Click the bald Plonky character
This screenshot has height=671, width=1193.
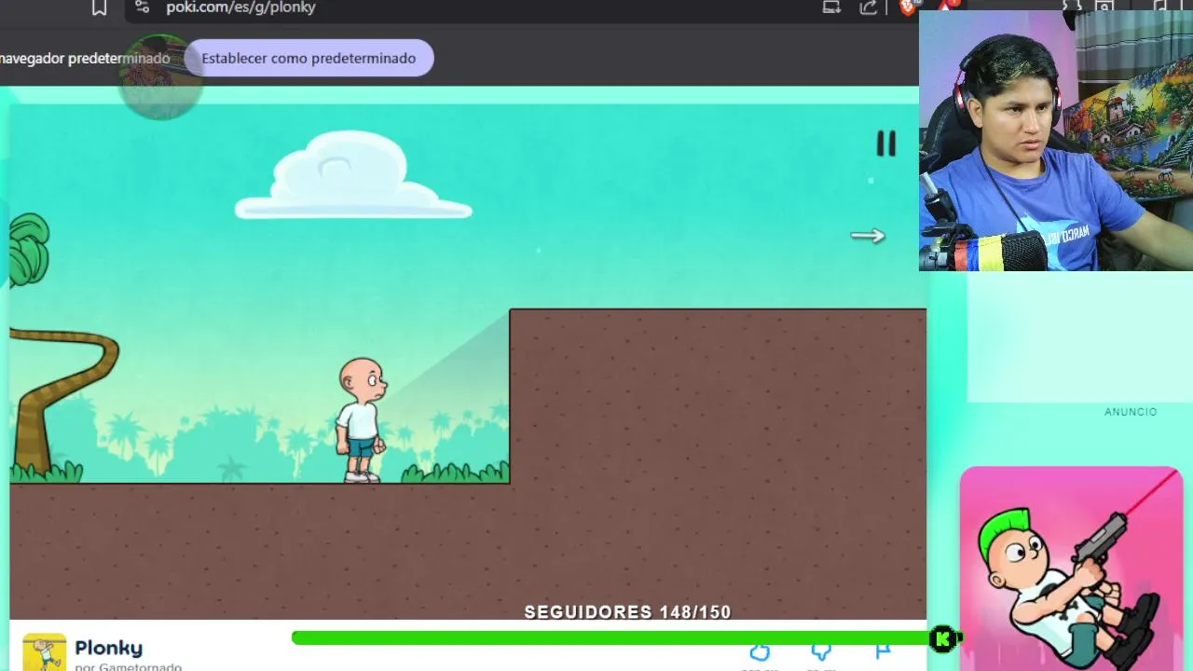pyautogui.click(x=362, y=420)
